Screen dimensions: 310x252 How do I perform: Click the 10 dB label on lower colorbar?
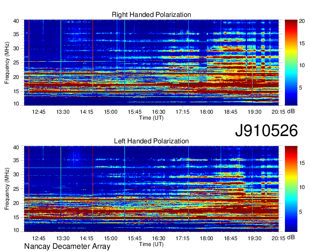(x=302, y=187)
